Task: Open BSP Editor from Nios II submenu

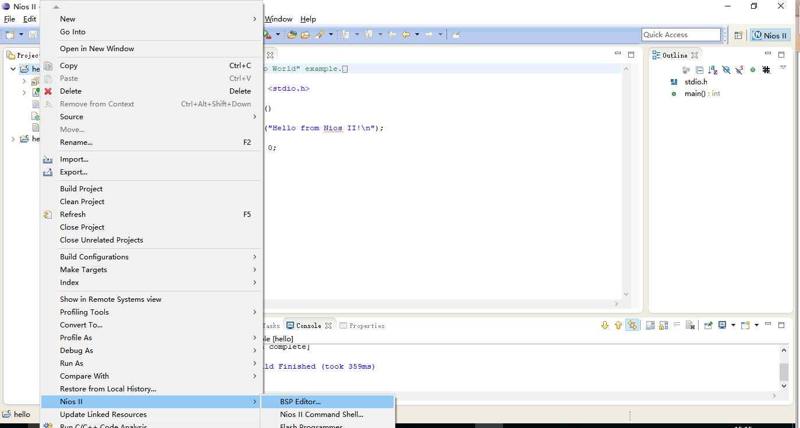Action: pyautogui.click(x=328, y=402)
